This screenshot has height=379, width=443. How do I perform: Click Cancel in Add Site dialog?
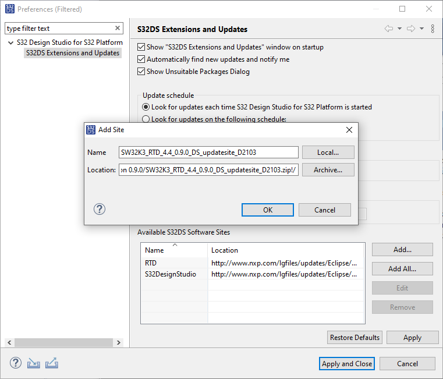pos(325,210)
